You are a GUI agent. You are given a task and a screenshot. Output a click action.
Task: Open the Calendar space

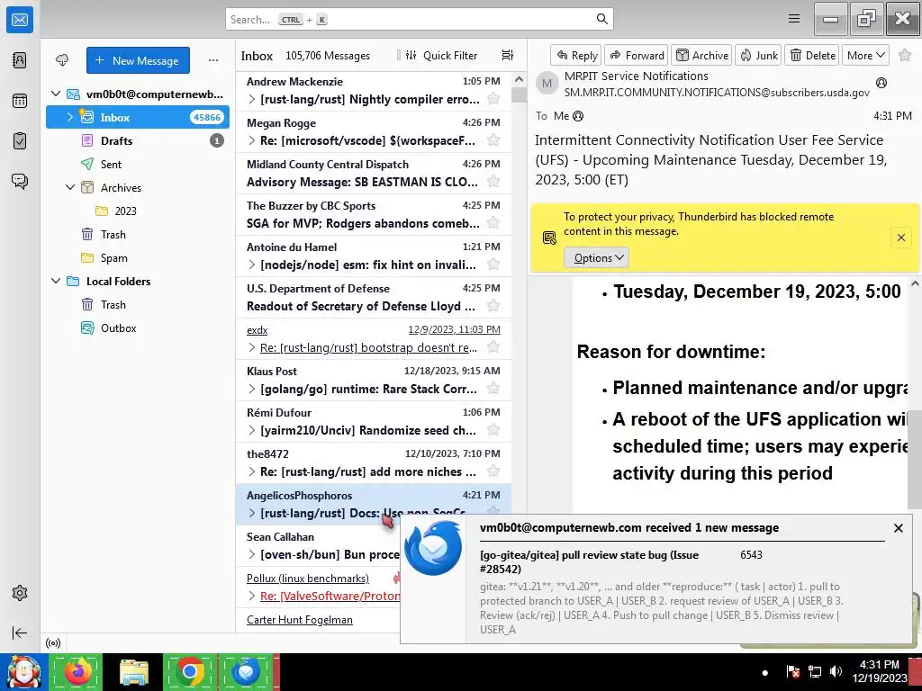pyautogui.click(x=20, y=101)
